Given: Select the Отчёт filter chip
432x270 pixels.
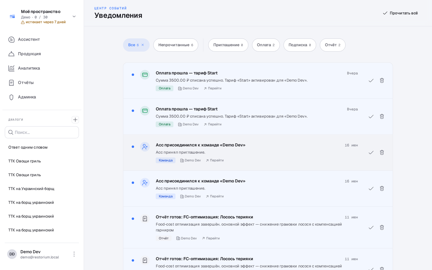Looking at the screenshot, I should 332,45.
